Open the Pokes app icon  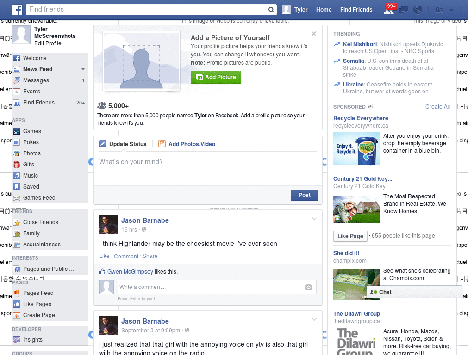point(17,142)
